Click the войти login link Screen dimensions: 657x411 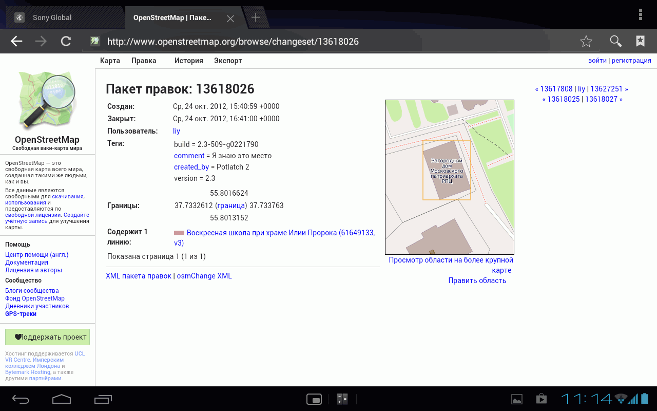(x=597, y=61)
